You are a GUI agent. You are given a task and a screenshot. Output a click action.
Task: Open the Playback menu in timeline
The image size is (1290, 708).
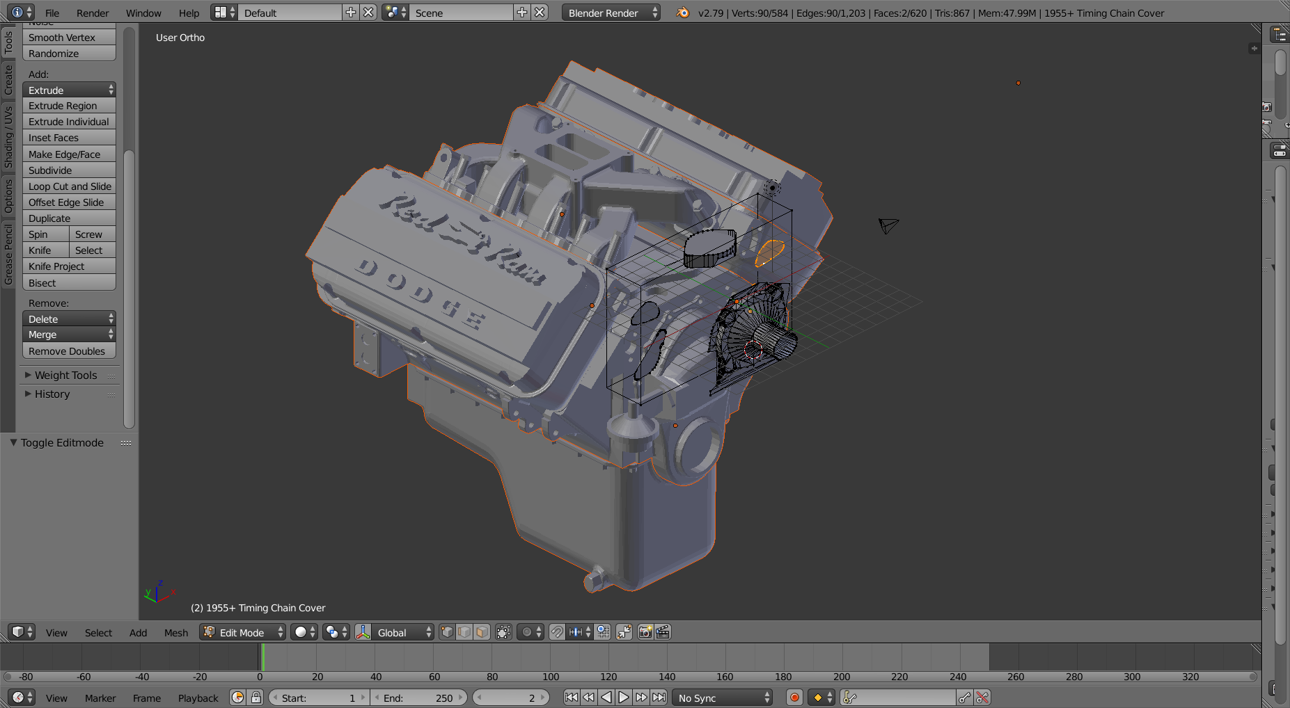[x=198, y=698]
